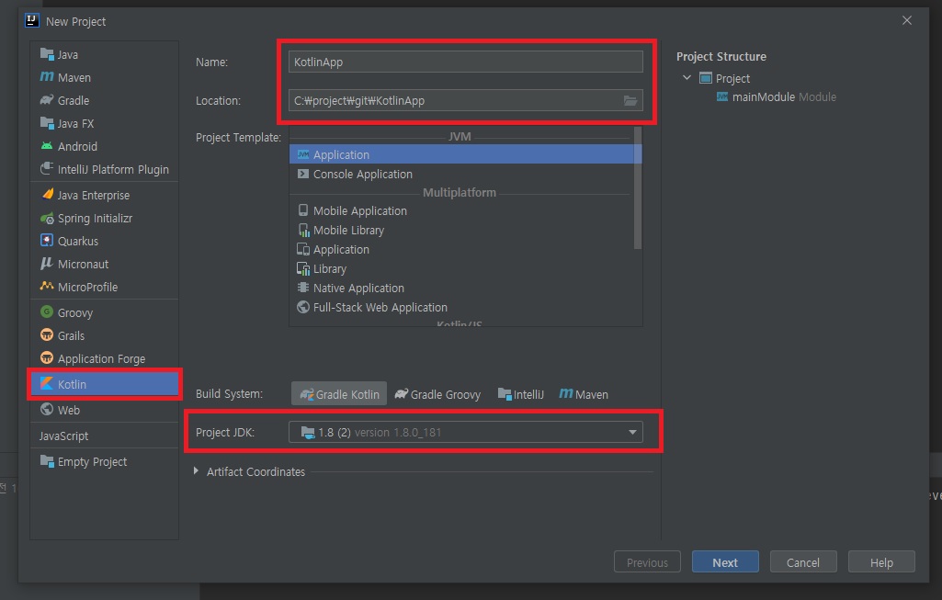Viewport: 942px width, 600px height.
Task: Click the Next button
Action: [x=725, y=562]
